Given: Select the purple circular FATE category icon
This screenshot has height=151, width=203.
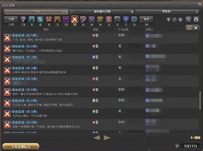Looking at the screenshot, I should pyautogui.click(x=92, y=20).
